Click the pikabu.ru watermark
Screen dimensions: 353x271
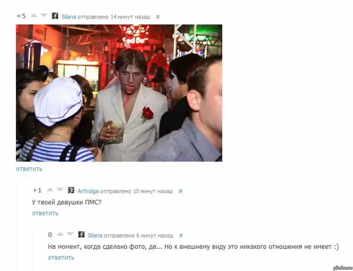[x=342, y=268]
